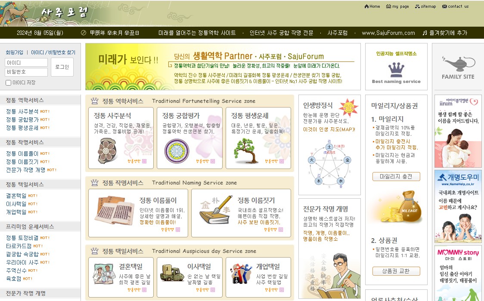Toggle the 아이디 저장 checkbox
This screenshot has height=301, width=484.
point(8,83)
